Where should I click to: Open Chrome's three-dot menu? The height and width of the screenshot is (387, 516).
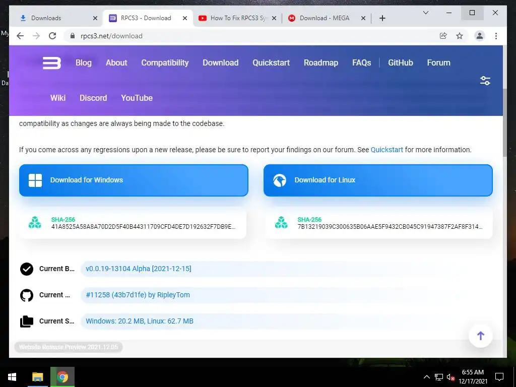pyautogui.click(x=496, y=36)
